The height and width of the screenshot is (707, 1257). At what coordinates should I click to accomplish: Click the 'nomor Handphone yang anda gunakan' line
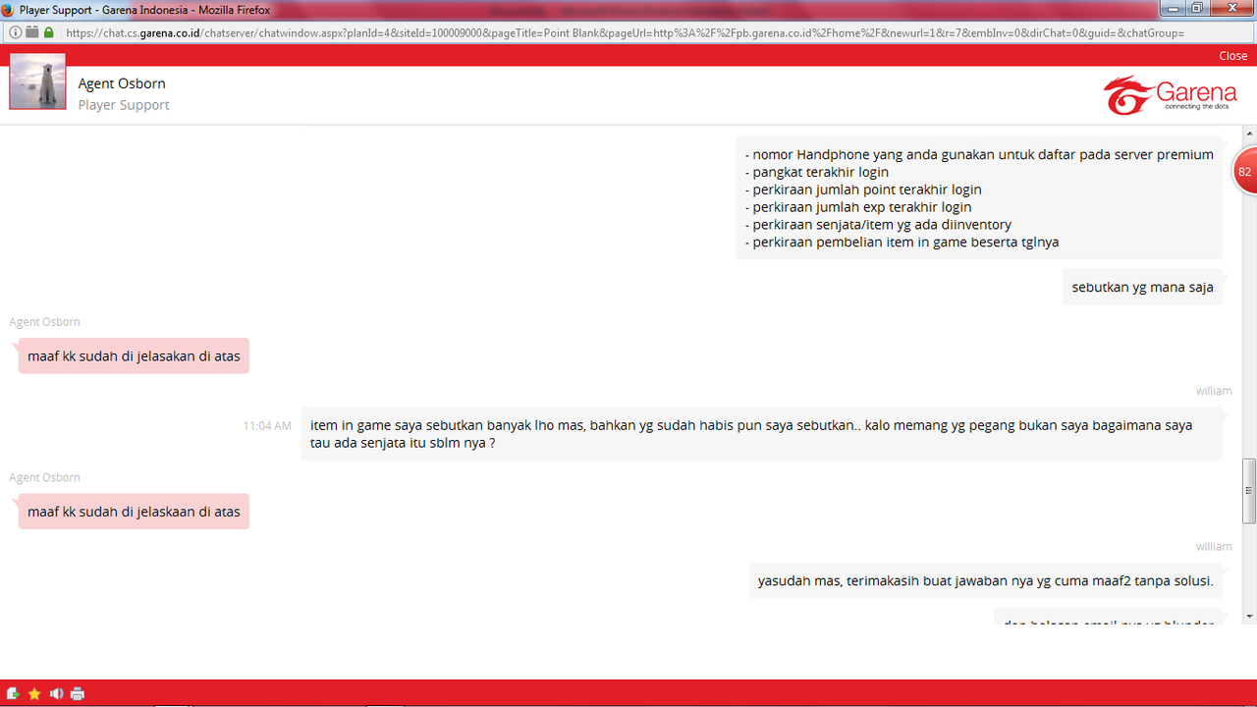click(x=979, y=154)
